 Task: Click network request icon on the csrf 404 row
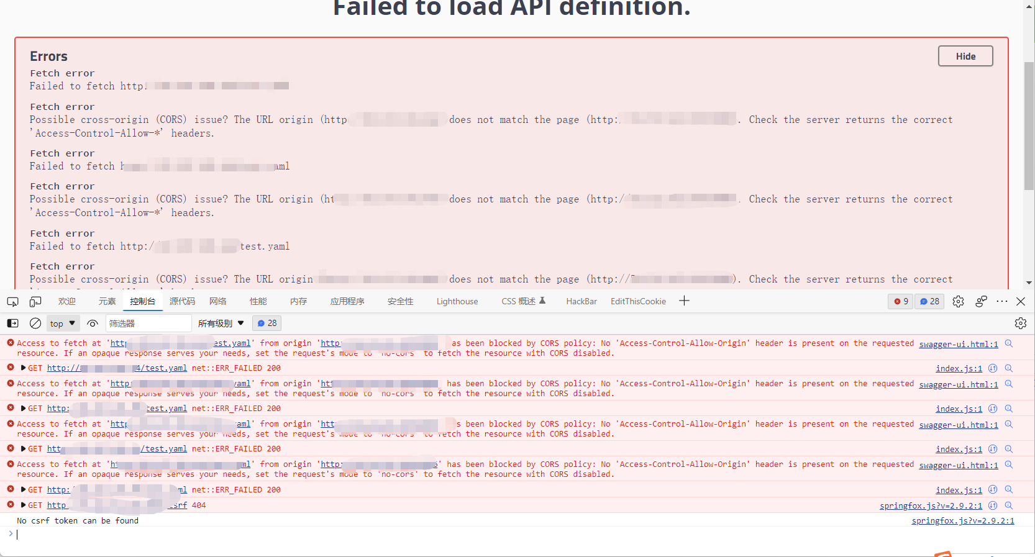pos(993,505)
